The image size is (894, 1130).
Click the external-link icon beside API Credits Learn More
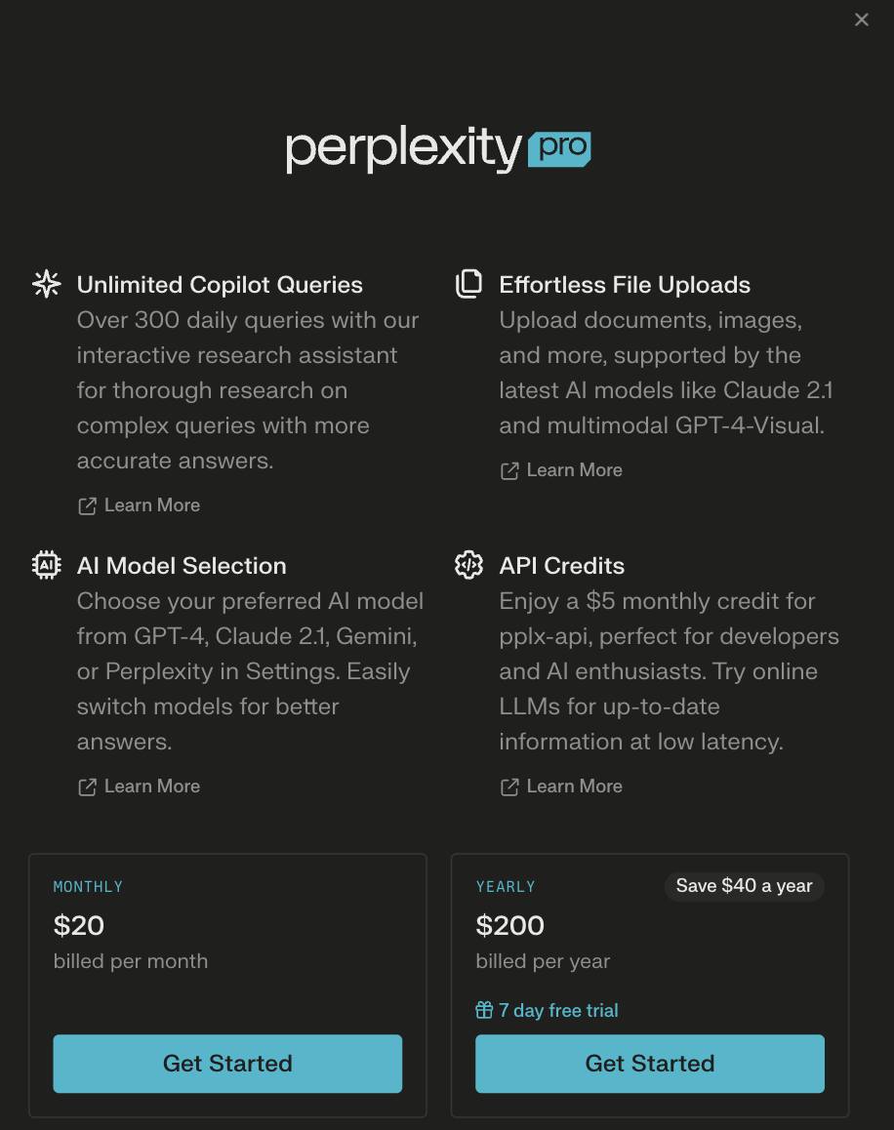tap(508, 787)
